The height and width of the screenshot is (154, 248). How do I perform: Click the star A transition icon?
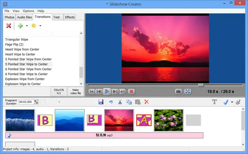[144, 120]
